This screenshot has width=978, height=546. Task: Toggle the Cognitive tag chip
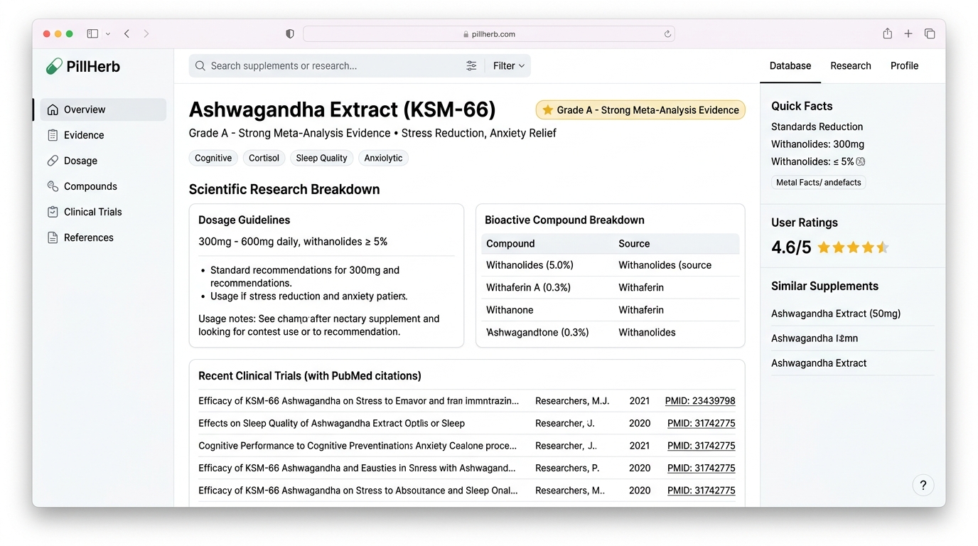coord(213,158)
